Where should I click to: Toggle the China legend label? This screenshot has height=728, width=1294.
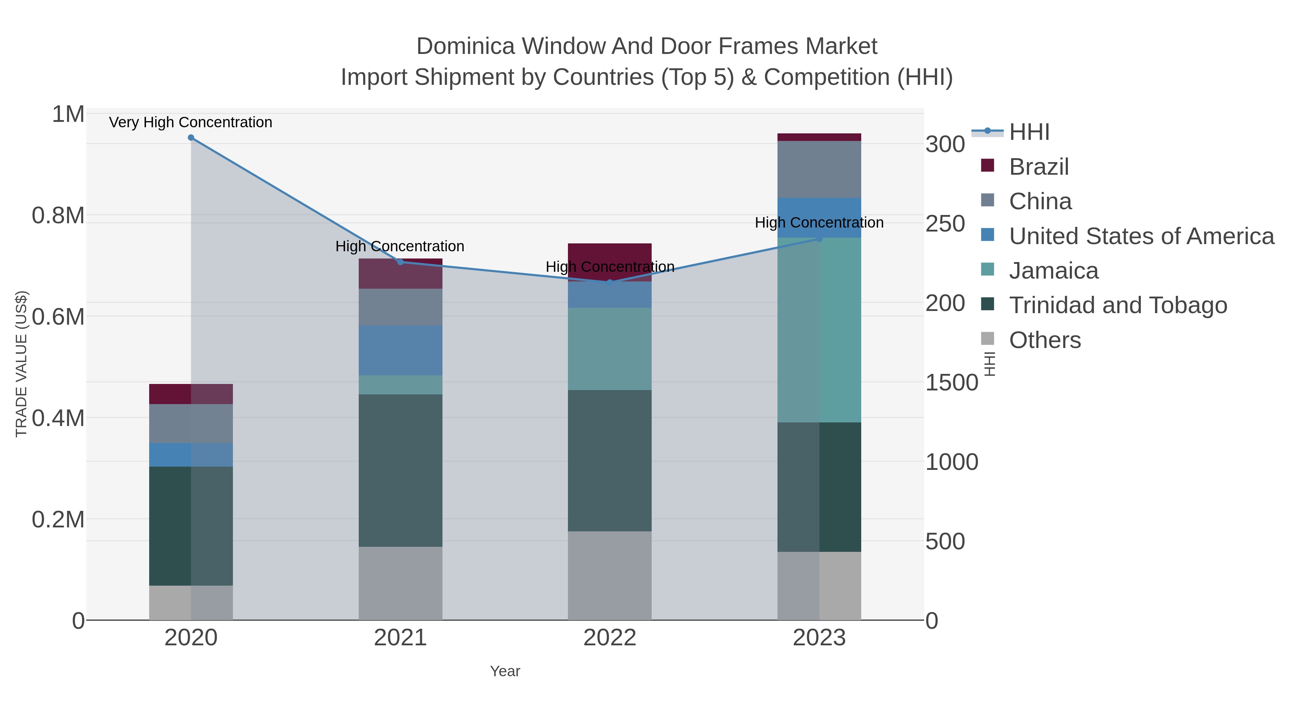(1040, 201)
